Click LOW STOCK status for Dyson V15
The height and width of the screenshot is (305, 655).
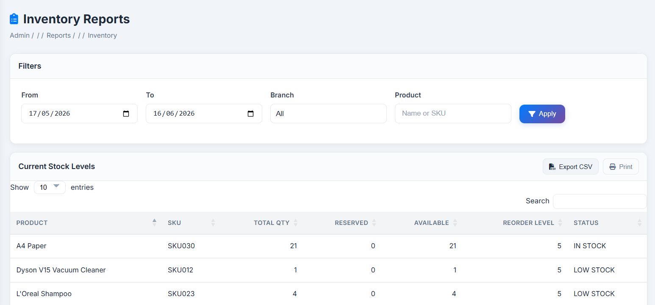click(594, 270)
